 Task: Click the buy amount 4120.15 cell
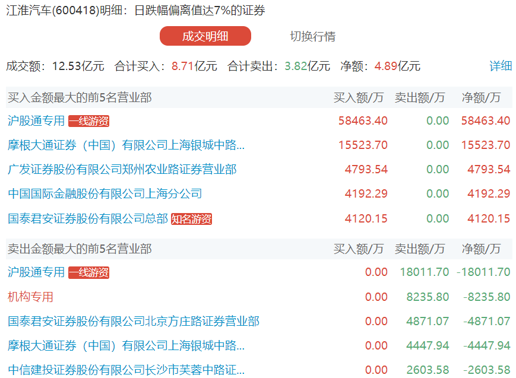click(366, 219)
